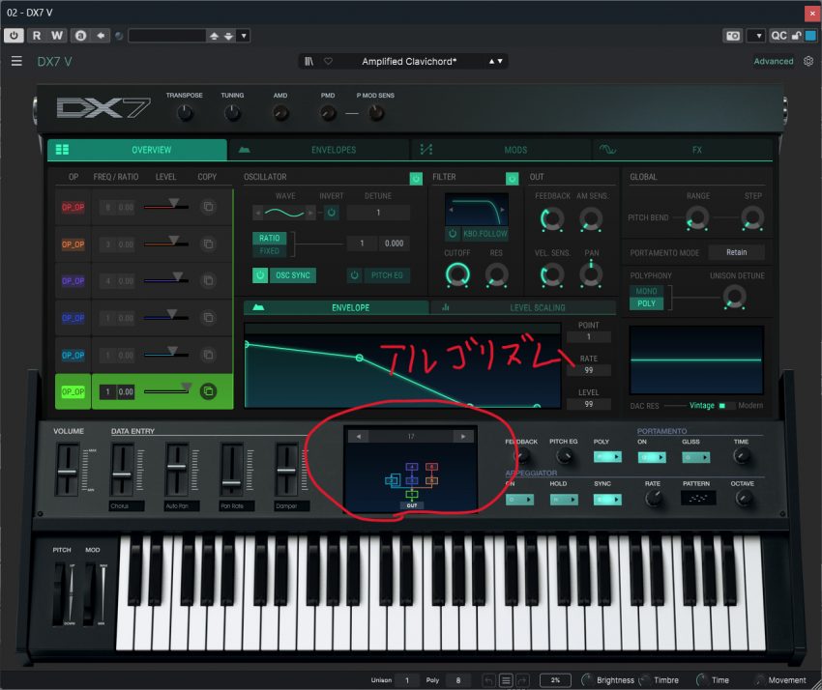Open settings gear next to Advanced

808,61
